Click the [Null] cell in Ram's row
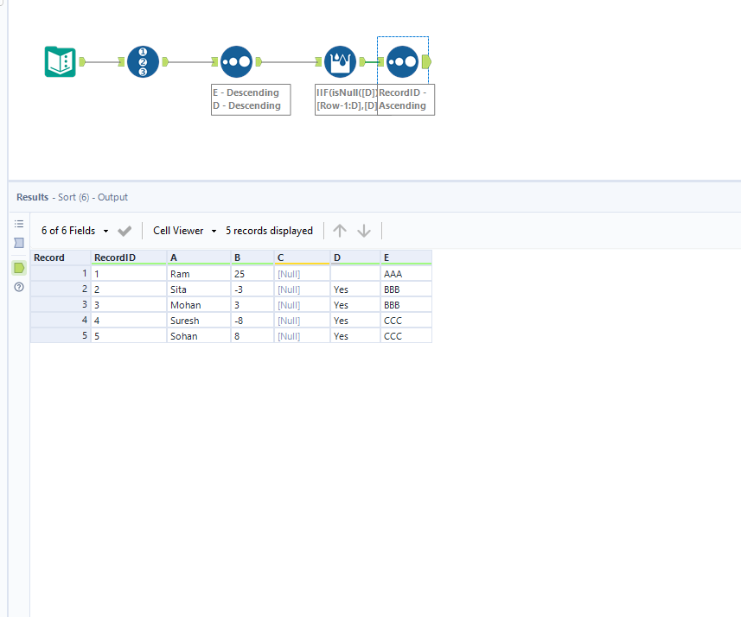This screenshot has height=617, width=741. point(302,274)
